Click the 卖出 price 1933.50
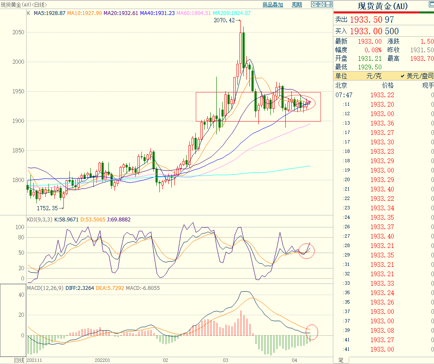Screen dimensions: 434x364 pyautogui.click(x=366, y=20)
